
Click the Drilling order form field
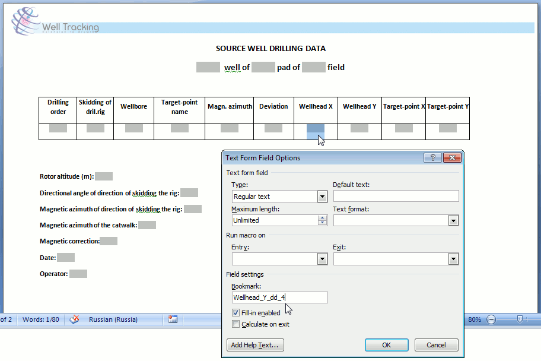pos(58,128)
